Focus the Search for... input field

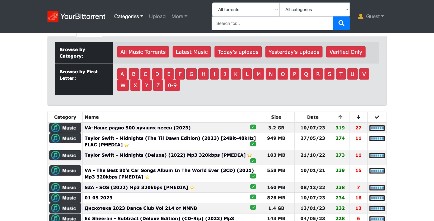(x=272, y=23)
